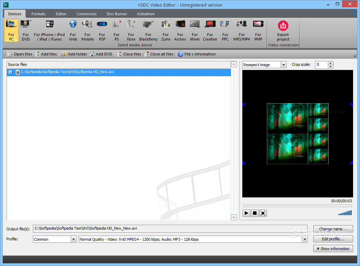Click the bottom-right blue crop corner marker
360x266 pixels.
point(351,163)
